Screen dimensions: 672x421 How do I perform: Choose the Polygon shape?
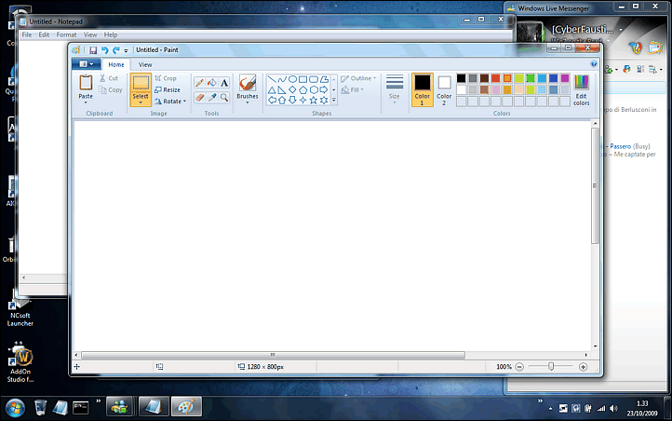(x=324, y=79)
